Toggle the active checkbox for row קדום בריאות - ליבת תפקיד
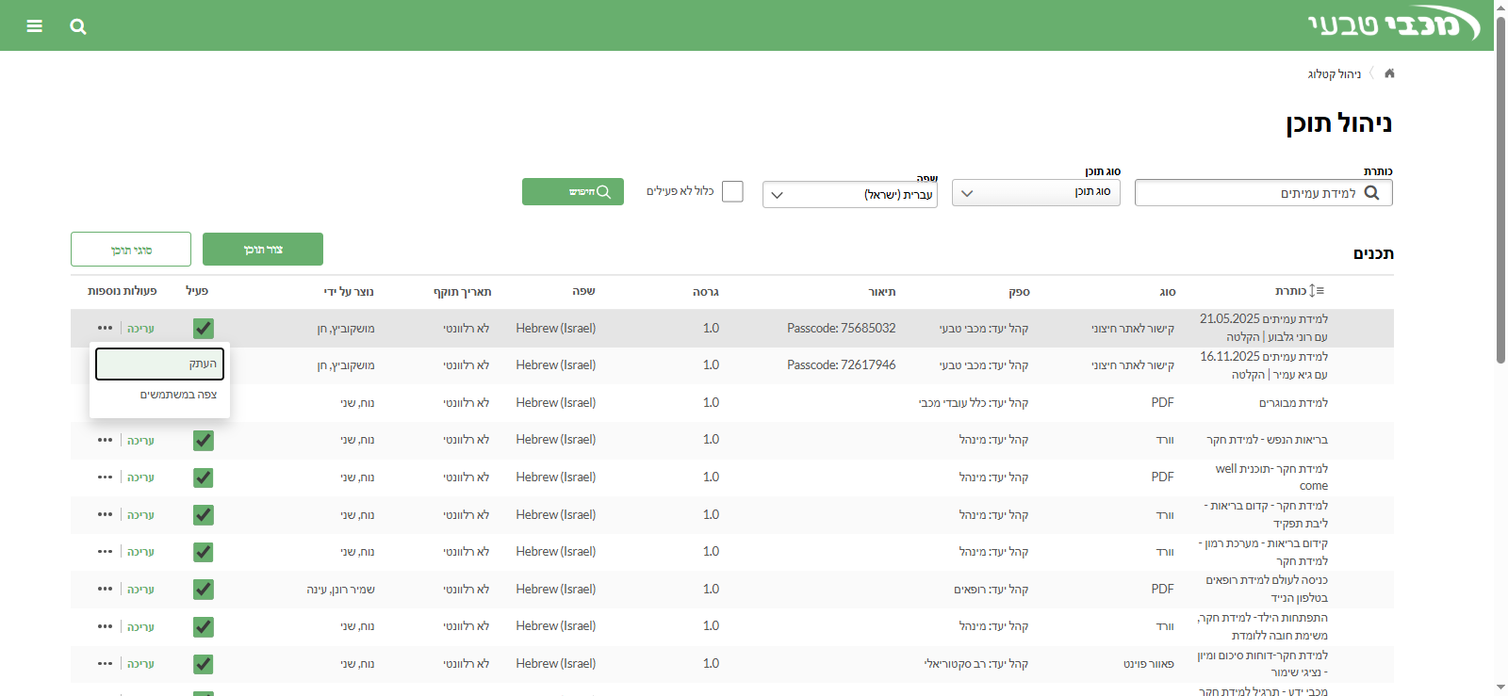Viewport: 1508px width, 696px height. [x=204, y=515]
